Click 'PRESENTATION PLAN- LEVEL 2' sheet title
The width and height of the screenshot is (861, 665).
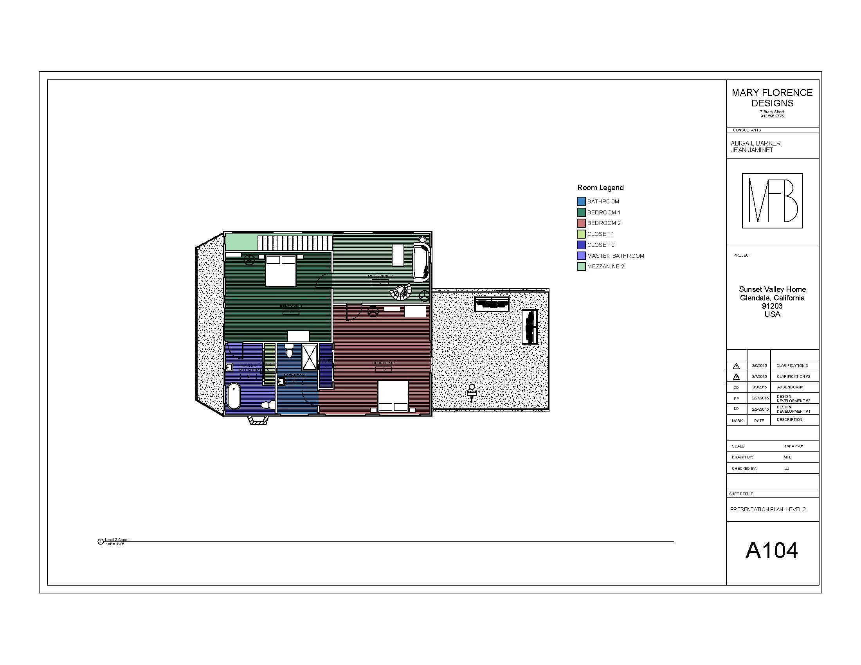pyautogui.click(x=768, y=509)
